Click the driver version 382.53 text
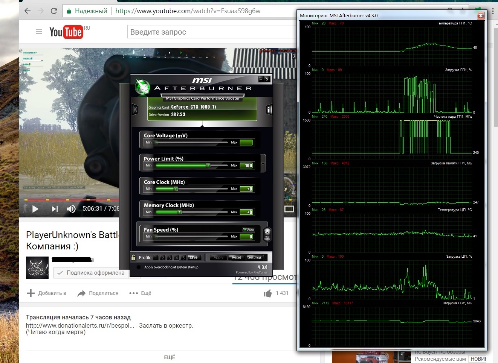Viewport: 498px width, 363px height. pyautogui.click(x=178, y=114)
